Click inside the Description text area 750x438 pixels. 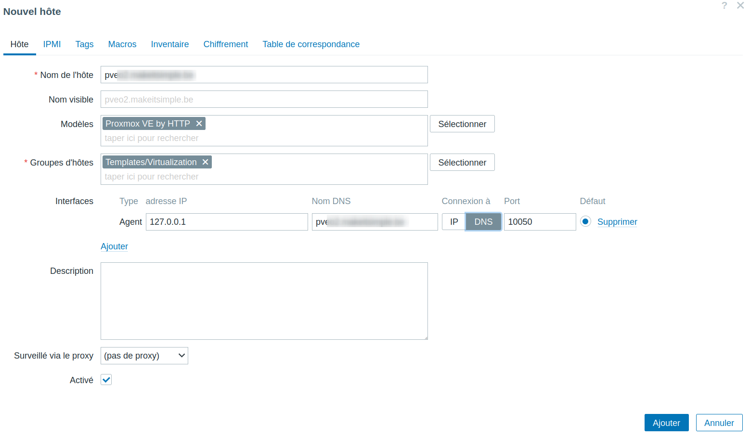click(264, 301)
